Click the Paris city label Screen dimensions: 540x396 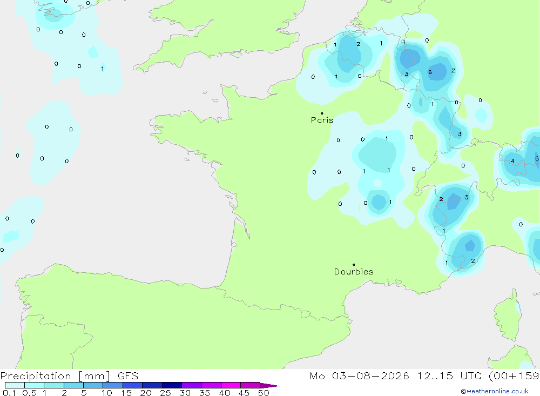tap(322, 120)
